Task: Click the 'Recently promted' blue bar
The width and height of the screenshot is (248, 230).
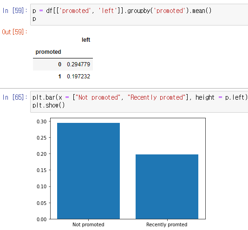Action: tap(167, 187)
